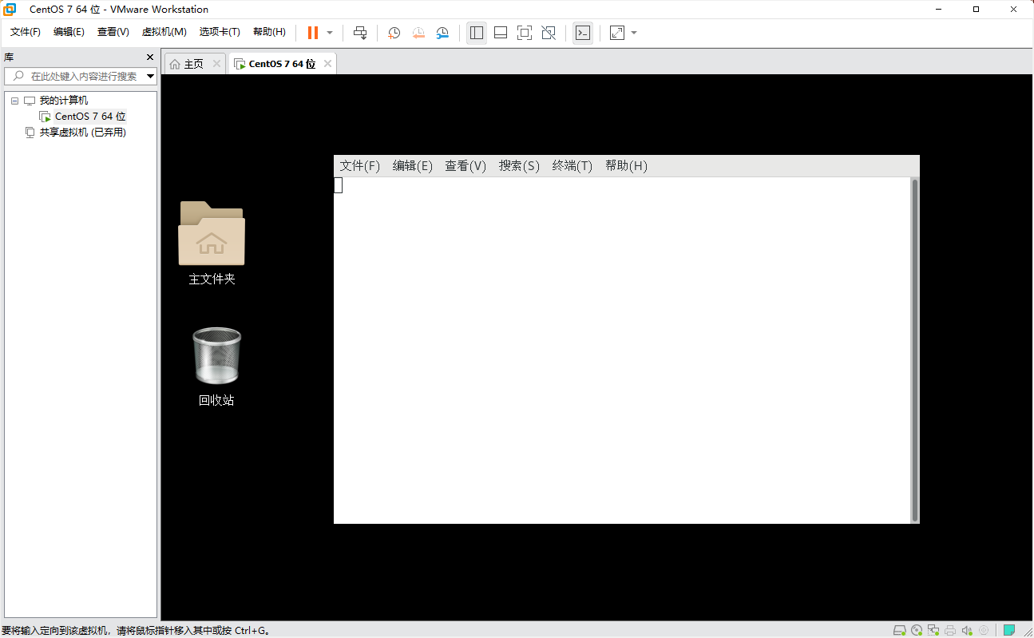Select CentOS 7 64 位 in library tree
The height and width of the screenshot is (638, 1034).
[90, 117]
